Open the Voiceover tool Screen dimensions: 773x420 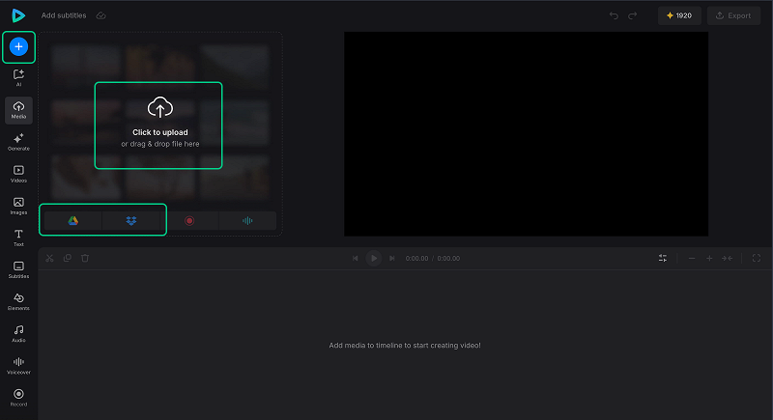18,366
